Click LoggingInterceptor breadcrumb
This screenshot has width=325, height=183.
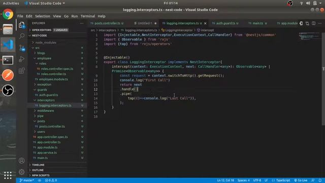tap(177, 30)
